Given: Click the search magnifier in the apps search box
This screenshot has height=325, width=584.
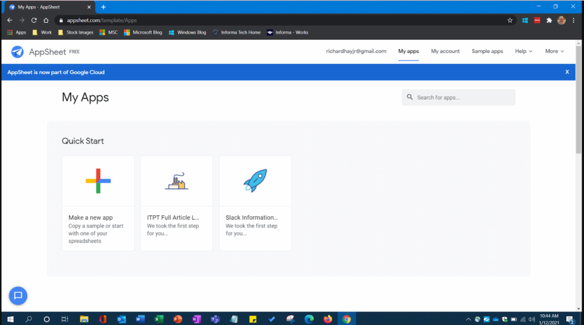Looking at the screenshot, I should click(x=410, y=97).
